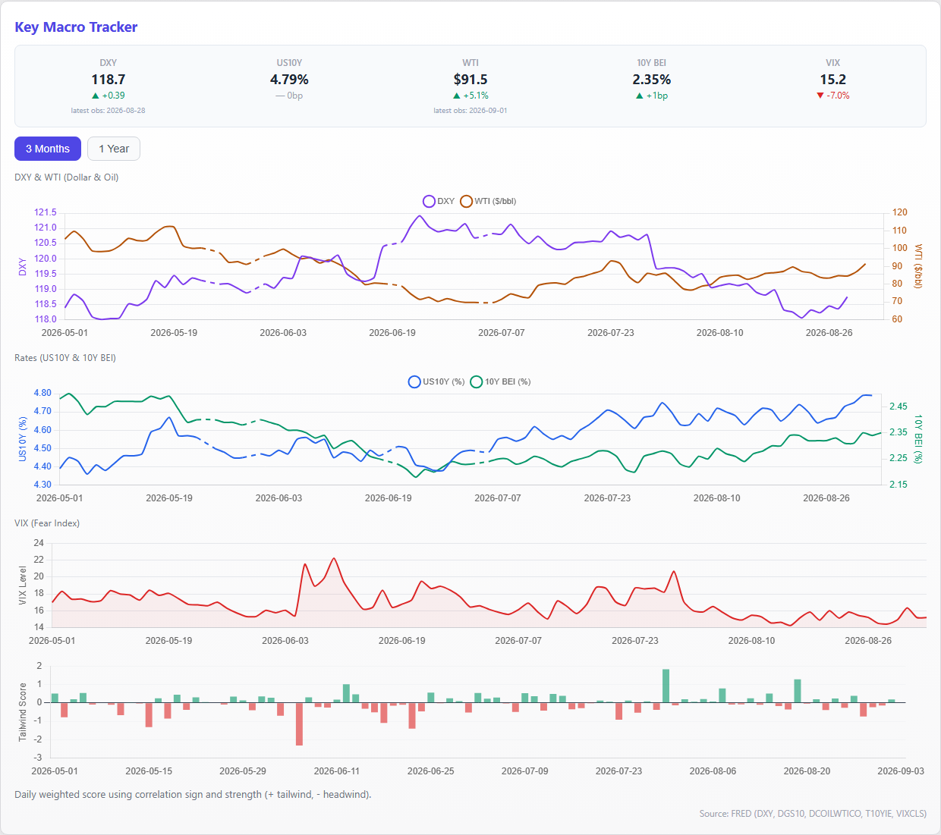Click the 10Y BEI (%) right axis label
941x835 pixels.
(x=918, y=439)
